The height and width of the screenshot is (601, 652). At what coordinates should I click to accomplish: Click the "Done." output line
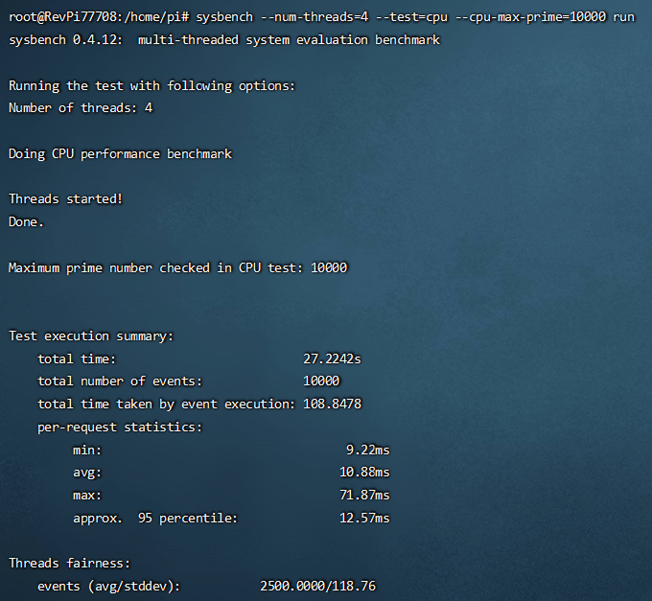27,221
